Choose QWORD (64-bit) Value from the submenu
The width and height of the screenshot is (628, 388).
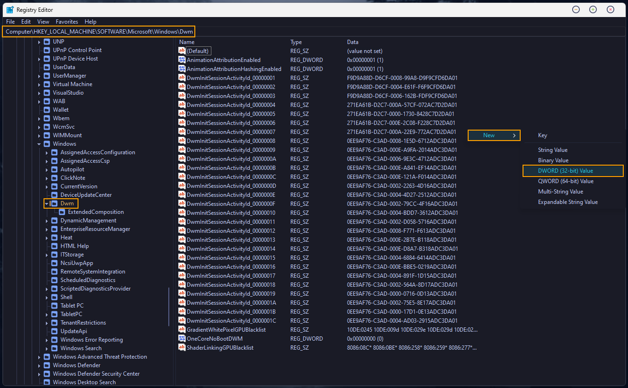point(573,181)
